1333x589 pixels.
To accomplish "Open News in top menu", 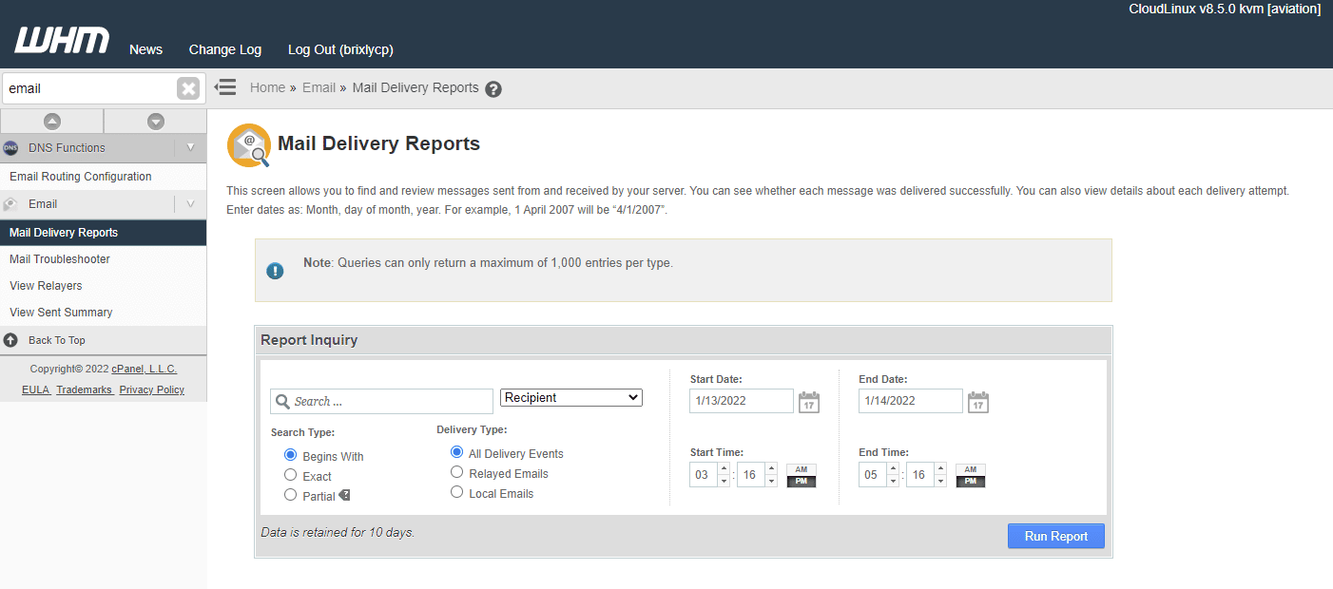I will click(145, 49).
